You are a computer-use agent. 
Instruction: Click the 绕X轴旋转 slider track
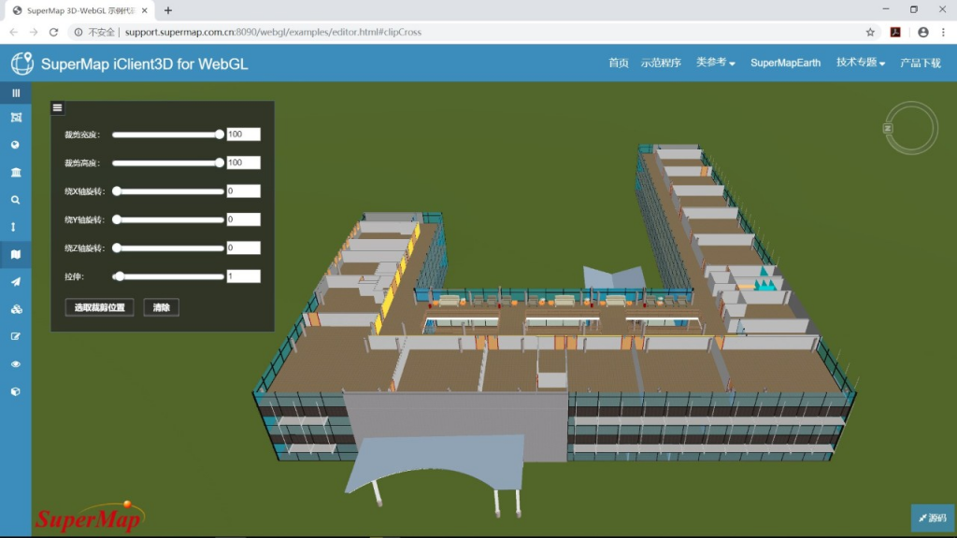(x=168, y=191)
